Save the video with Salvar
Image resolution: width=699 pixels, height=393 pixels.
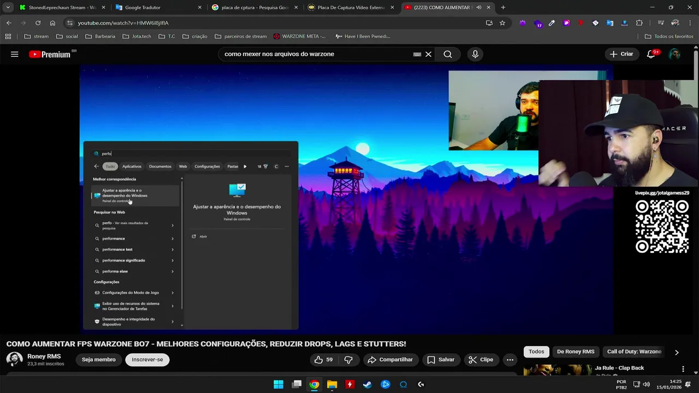(441, 360)
